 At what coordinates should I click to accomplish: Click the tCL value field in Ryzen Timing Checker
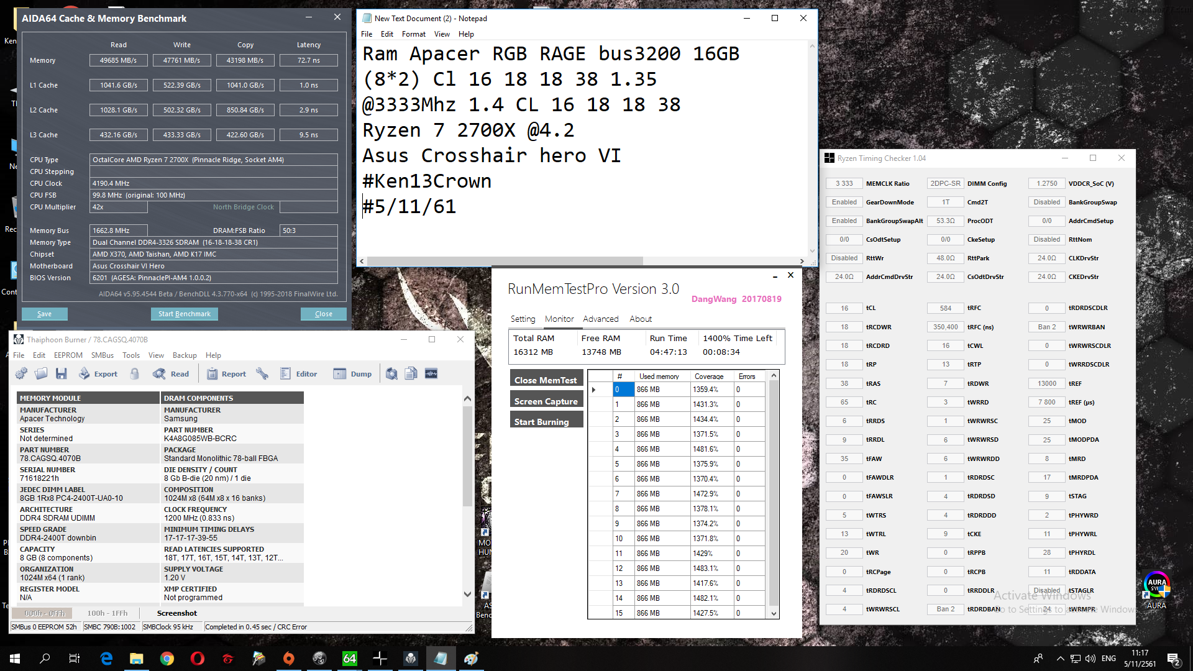click(x=844, y=308)
